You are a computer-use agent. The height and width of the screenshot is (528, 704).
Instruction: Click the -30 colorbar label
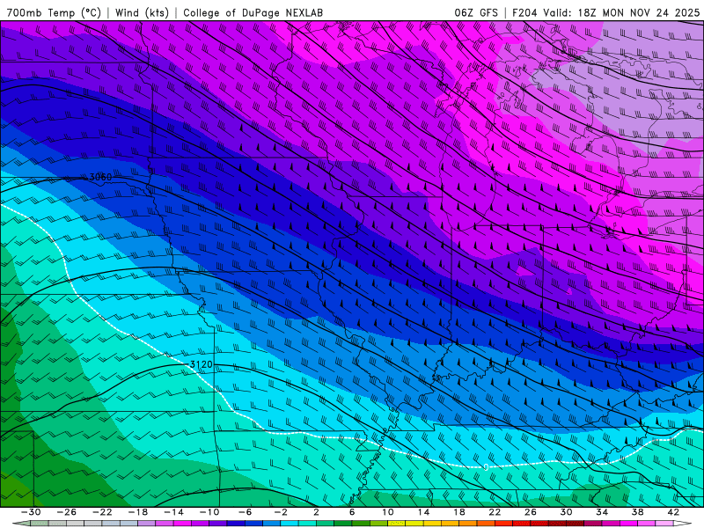[31, 512]
